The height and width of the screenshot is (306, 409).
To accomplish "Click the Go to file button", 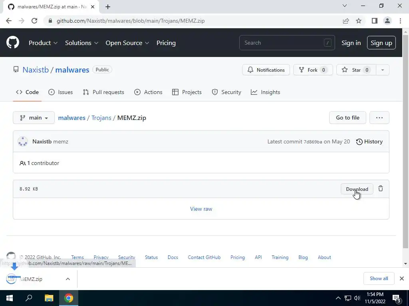I will (347, 118).
